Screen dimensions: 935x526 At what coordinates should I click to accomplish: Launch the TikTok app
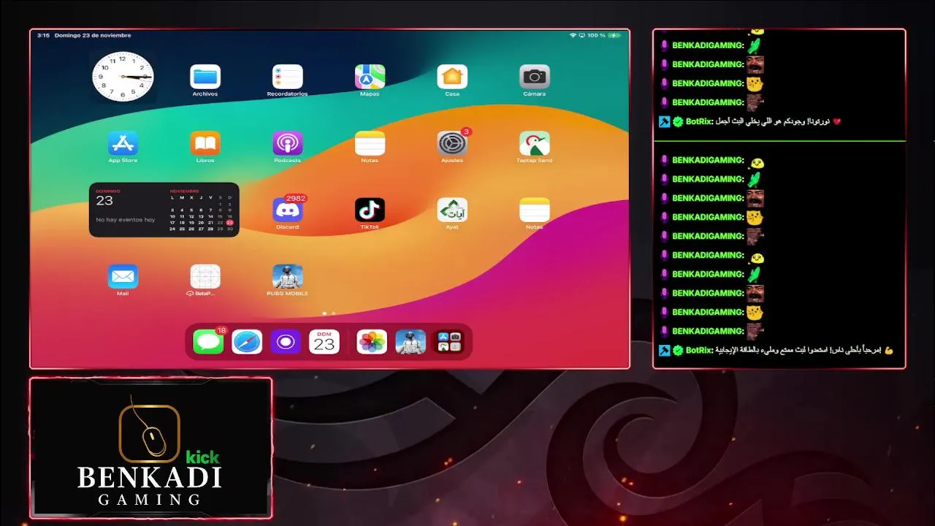point(370,210)
